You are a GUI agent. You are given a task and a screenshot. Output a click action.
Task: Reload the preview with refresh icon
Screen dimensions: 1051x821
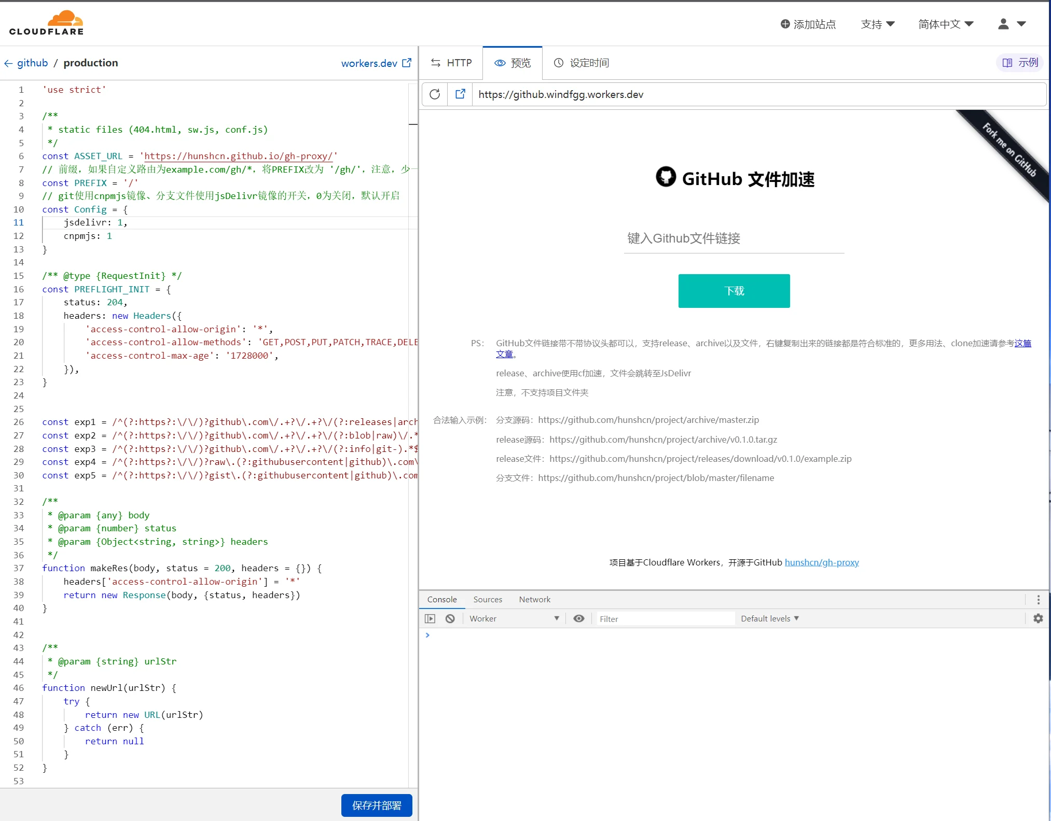[x=435, y=94]
